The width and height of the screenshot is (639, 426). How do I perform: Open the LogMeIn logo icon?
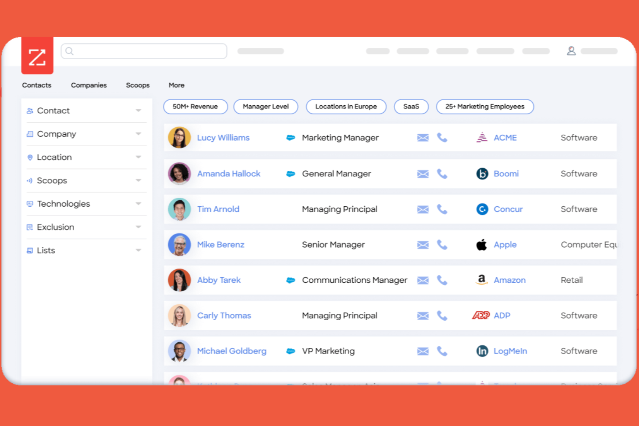tap(481, 351)
